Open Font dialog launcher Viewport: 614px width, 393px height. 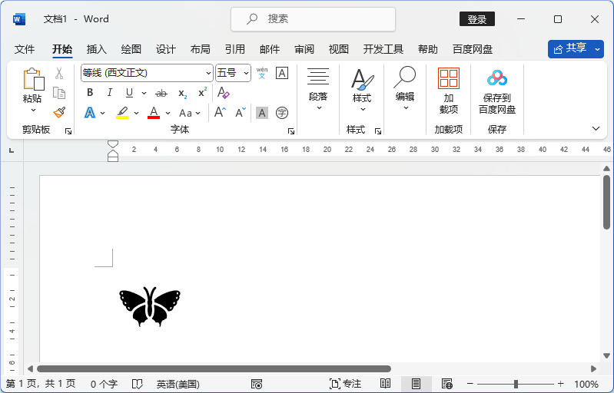(x=291, y=131)
